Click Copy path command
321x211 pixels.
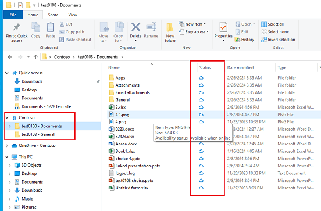point(72,32)
